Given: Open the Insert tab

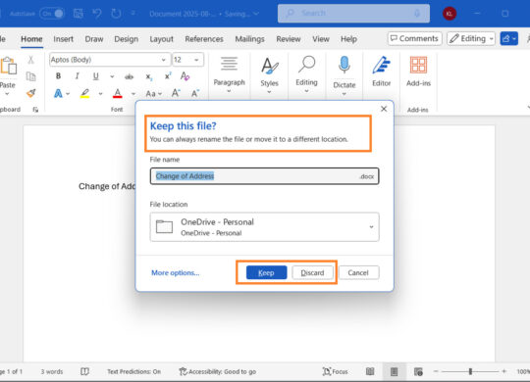Looking at the screenshot, I should tap(63, 39).
